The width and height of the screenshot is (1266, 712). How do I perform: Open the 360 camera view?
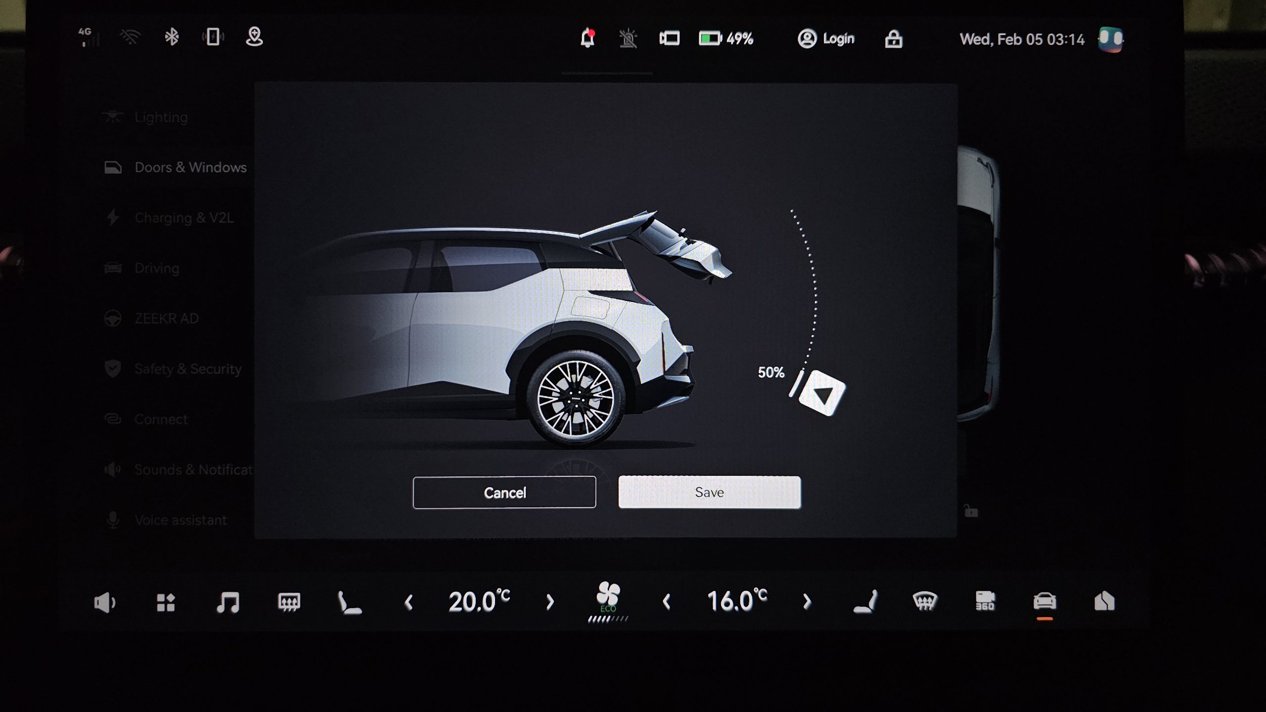click(x=985, y=601)
